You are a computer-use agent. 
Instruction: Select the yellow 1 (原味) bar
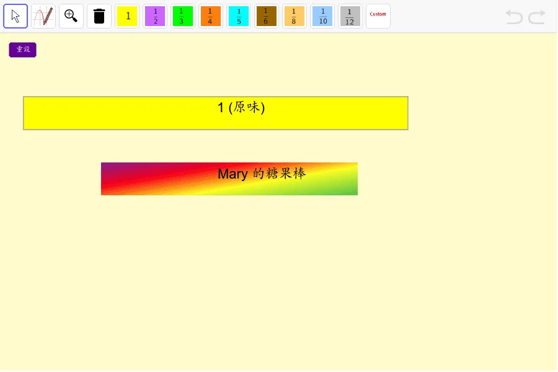coord(216,113)
